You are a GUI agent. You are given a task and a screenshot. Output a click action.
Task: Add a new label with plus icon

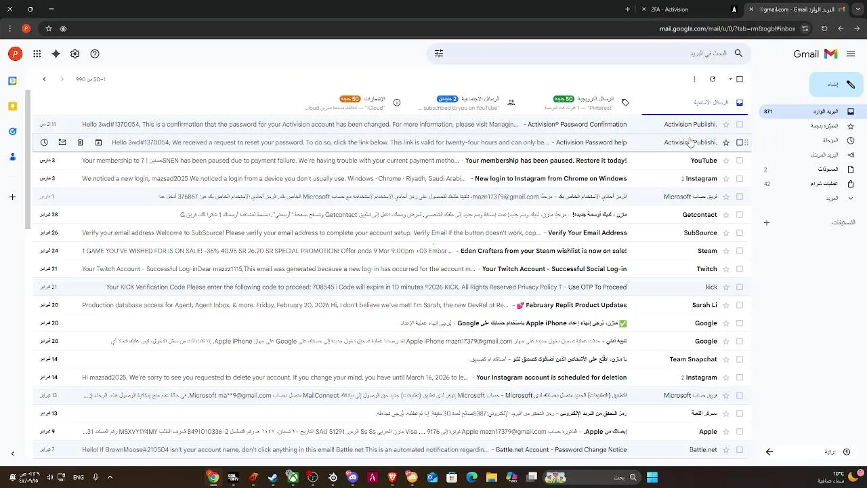point(767,222)
